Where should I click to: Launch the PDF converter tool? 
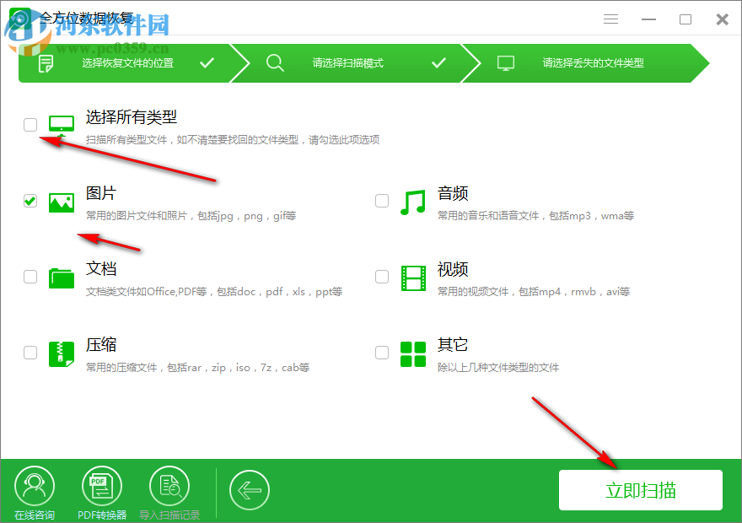(x=101, y=485)
